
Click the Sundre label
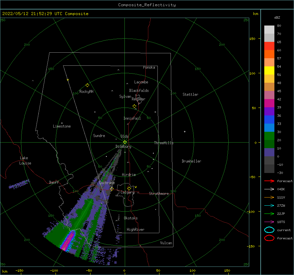(99, 135)
